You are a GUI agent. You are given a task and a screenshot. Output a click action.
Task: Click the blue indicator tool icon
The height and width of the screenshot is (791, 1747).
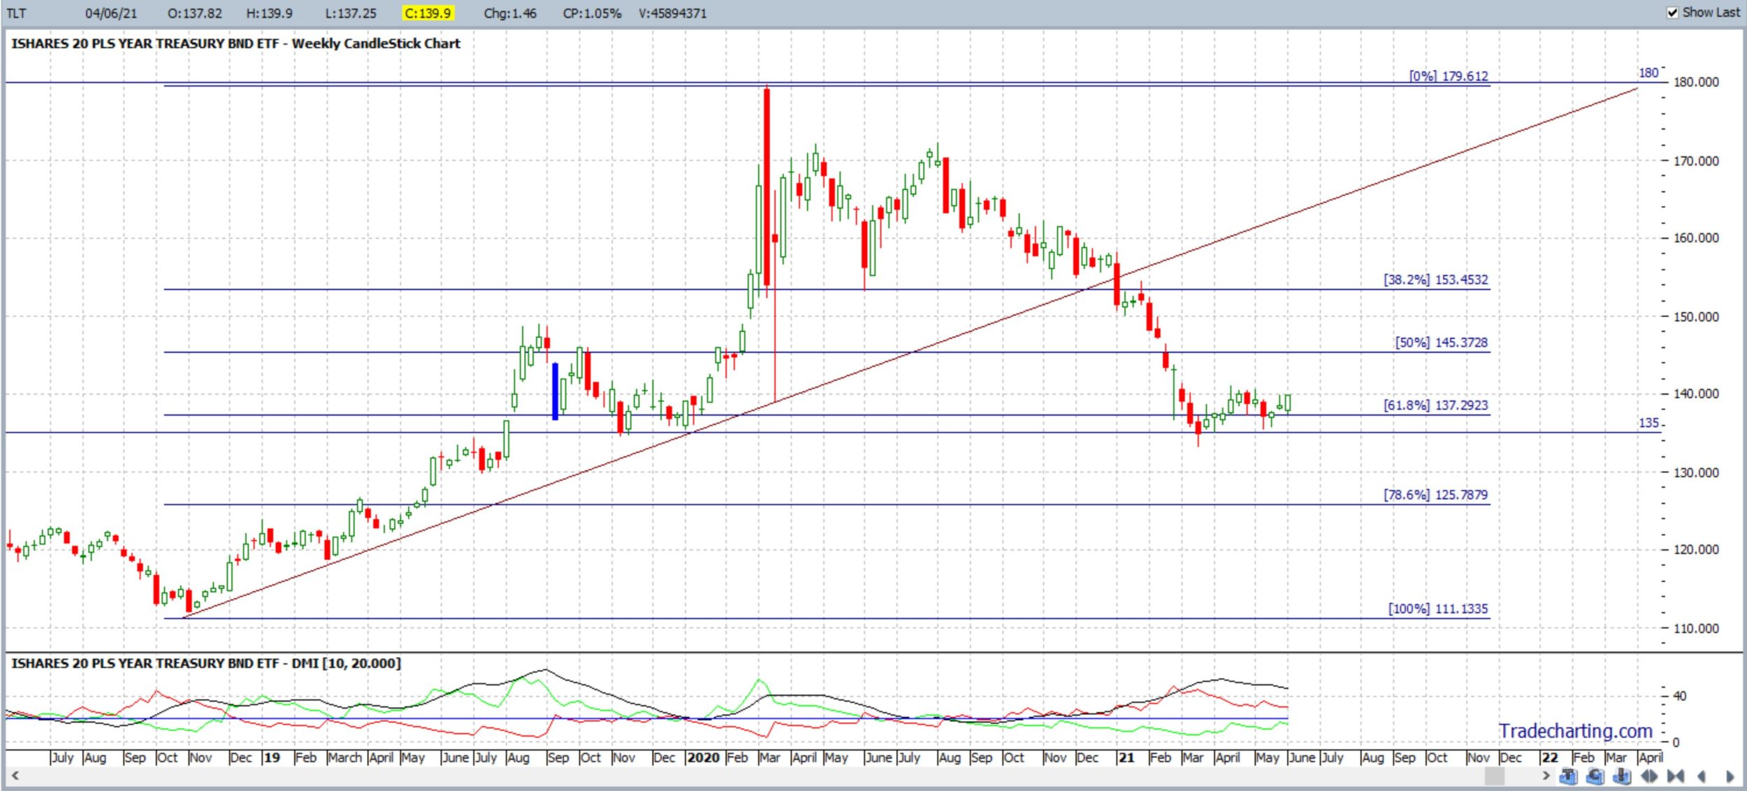[1622, 776]
